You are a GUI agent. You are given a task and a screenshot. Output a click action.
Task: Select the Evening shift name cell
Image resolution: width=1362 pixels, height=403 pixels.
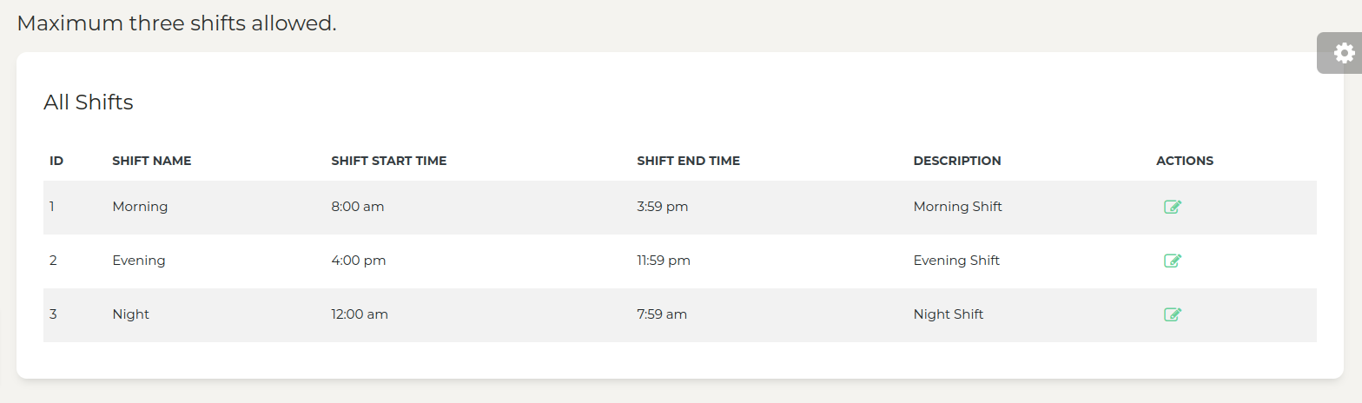point(139,261)
